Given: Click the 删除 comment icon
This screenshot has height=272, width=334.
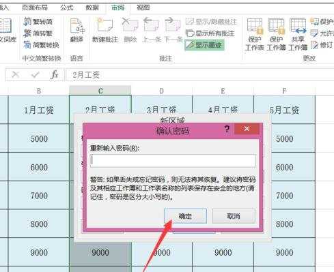Looking at the screenshot, I should click(x=130, y=31).
